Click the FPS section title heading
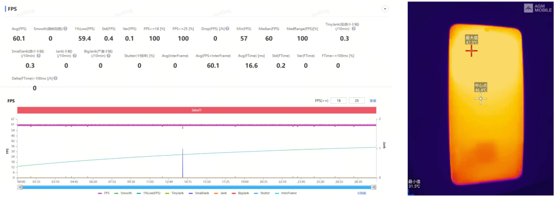The image size is (558, 199). (12, 9)
